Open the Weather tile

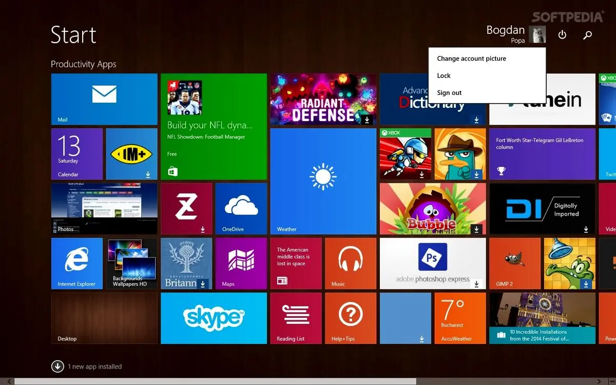(x=323, y=181)
